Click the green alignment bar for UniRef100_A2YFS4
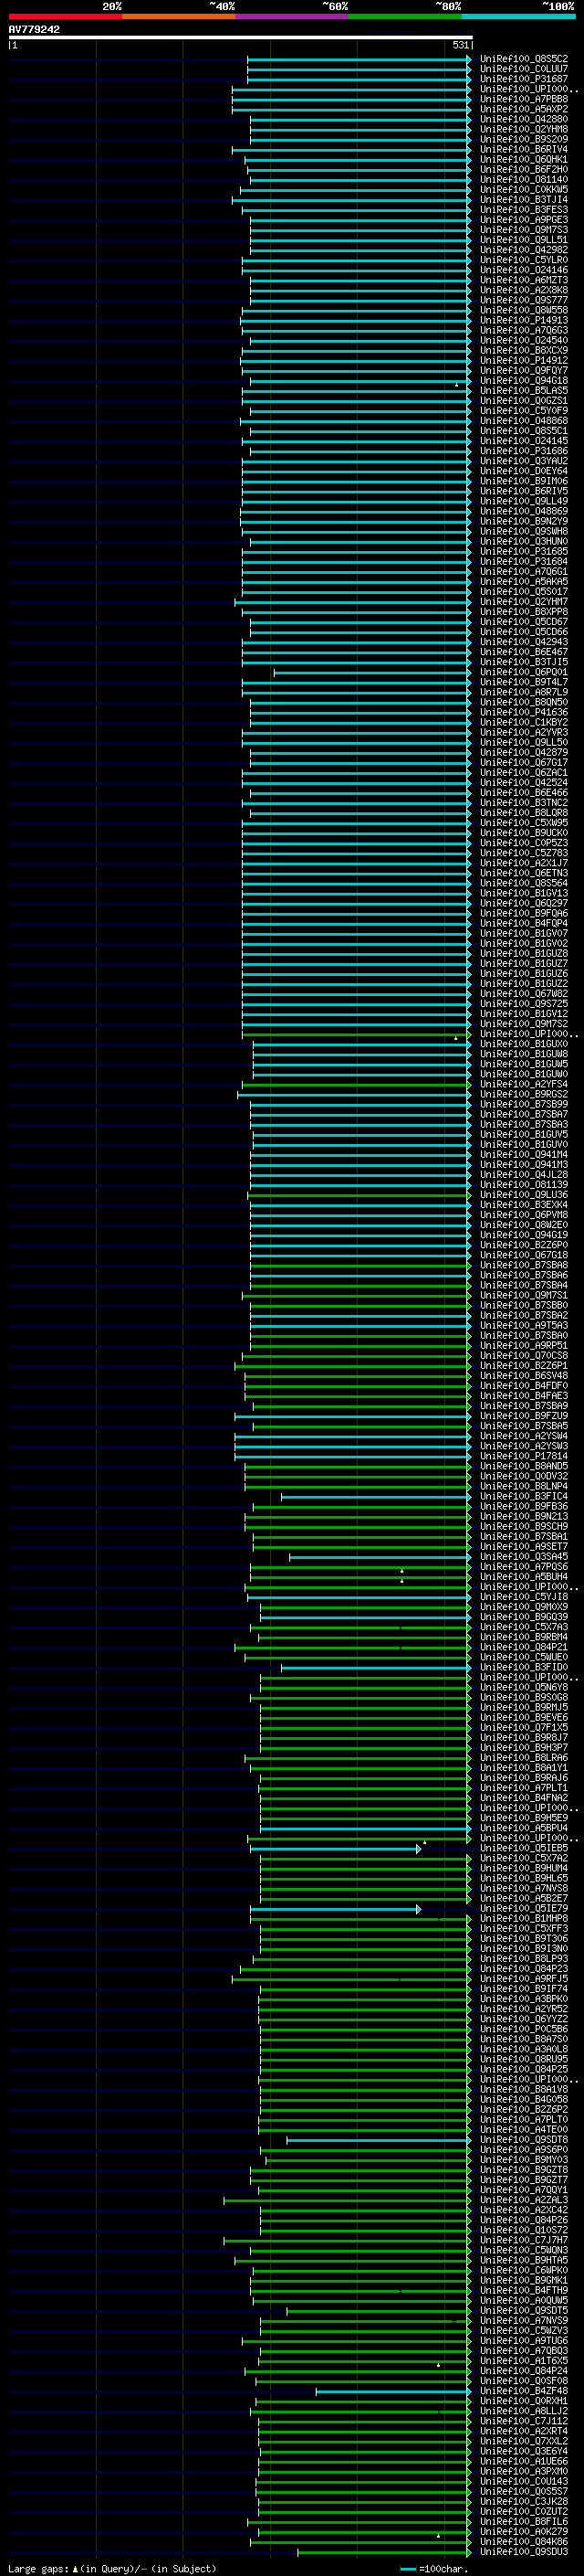 tap(357, 1084)
